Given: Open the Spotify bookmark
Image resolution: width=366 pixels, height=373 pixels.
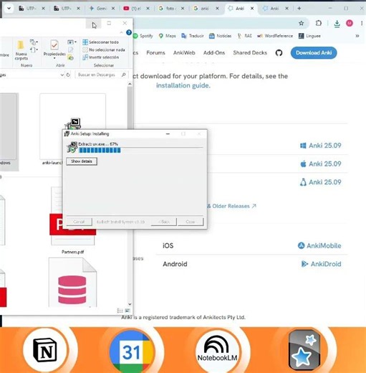Looking at the screenshot, I should coord(143,36).
